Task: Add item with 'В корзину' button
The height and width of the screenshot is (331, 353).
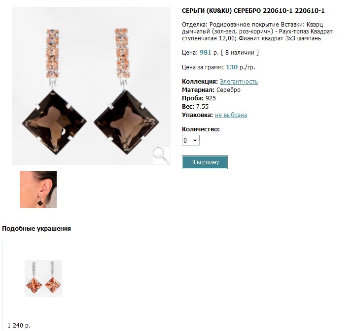Action: pyautogui.click(x=205, y=162)
